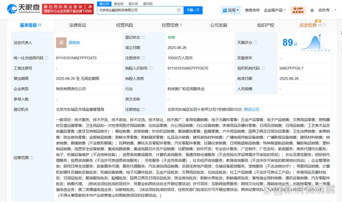This screenshot has height=202, width=342.
Task: Click the Tianyancha logo
Action: (x=23, y=9)
